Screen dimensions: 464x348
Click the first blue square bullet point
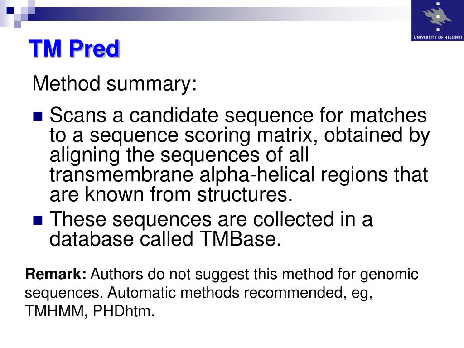point(38,116)
